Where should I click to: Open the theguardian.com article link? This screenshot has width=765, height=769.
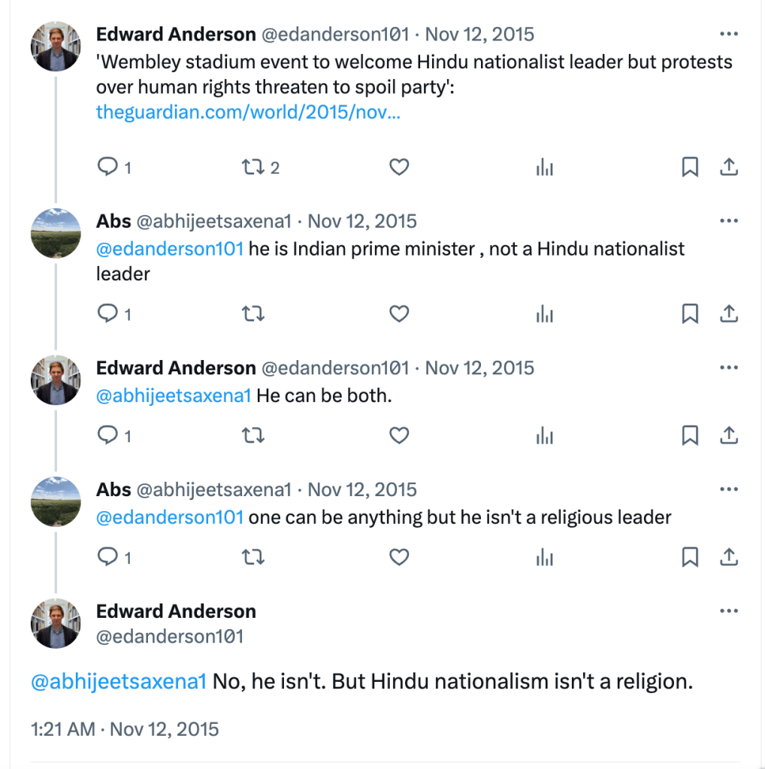(247, 112)
